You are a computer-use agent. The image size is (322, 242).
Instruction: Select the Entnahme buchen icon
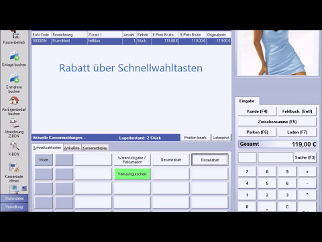coord(14,78)
